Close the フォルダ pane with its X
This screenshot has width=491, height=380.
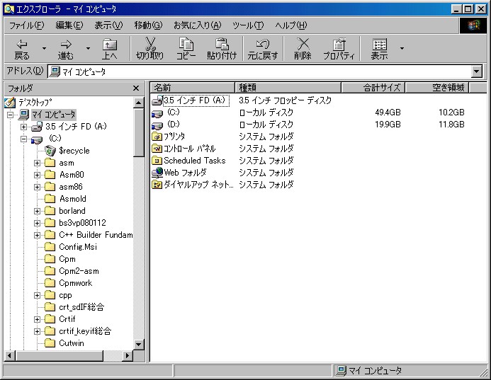click(136, 88)
